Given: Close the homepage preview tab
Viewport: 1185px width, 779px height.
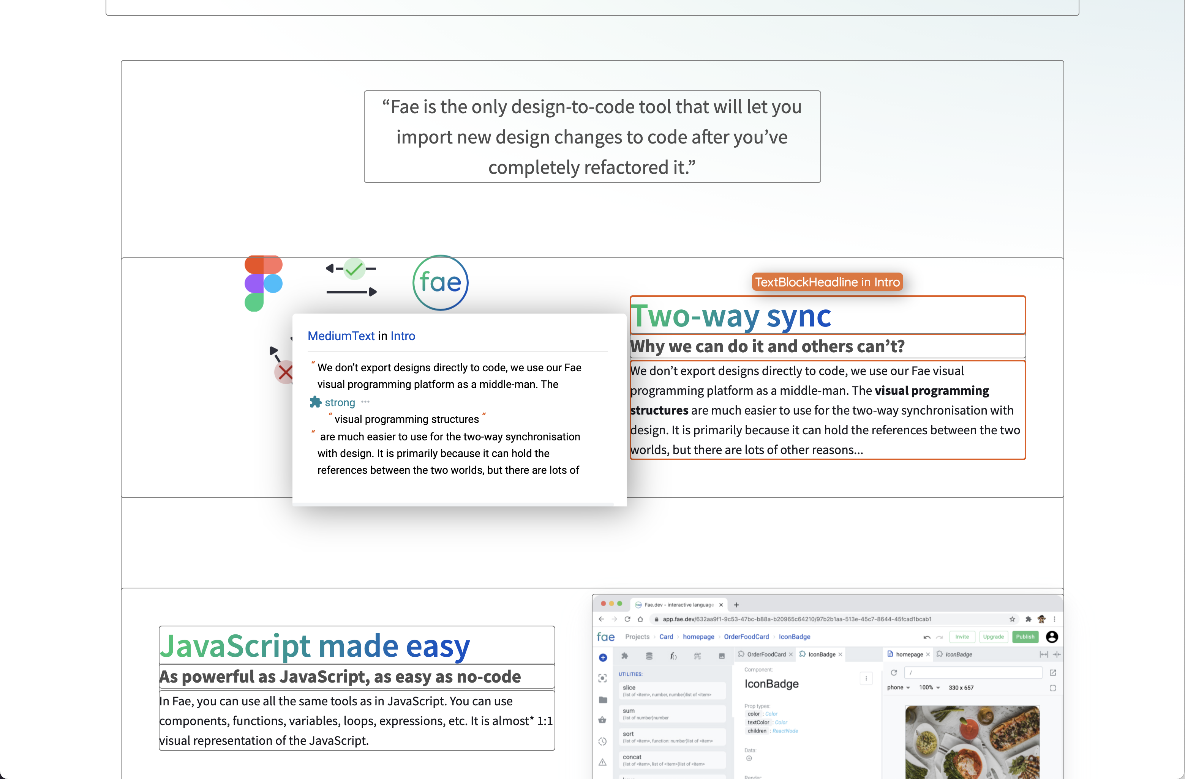Looking at the screenshot, I should point(927,654).
